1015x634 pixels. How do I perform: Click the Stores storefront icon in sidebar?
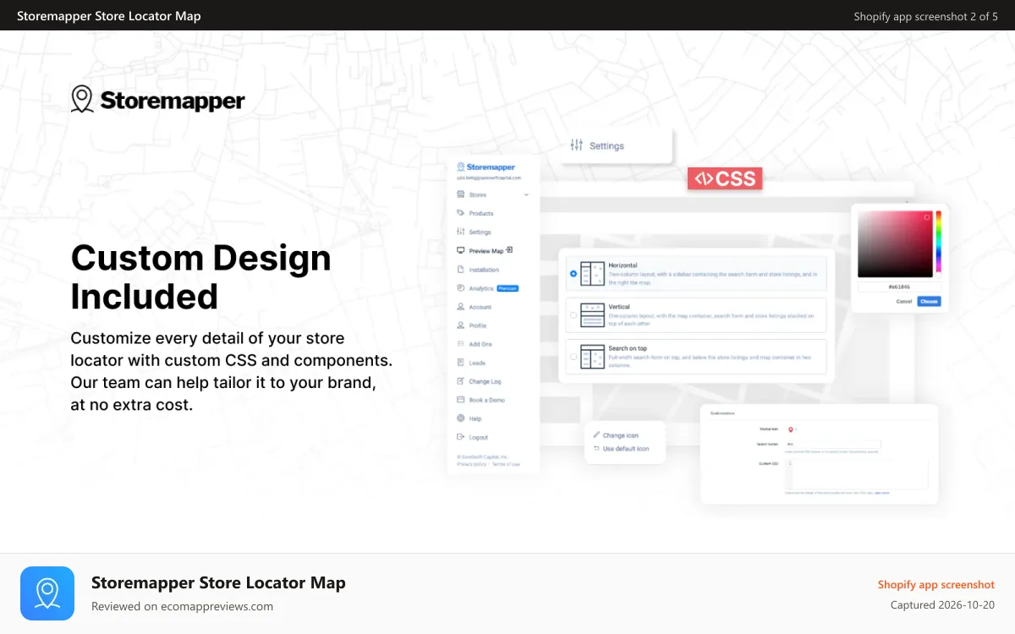pyautogui.click(x=460, y=194)
